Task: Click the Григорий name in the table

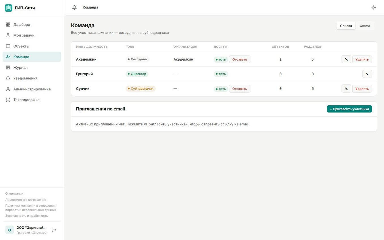Action: [x=84, y=74]
